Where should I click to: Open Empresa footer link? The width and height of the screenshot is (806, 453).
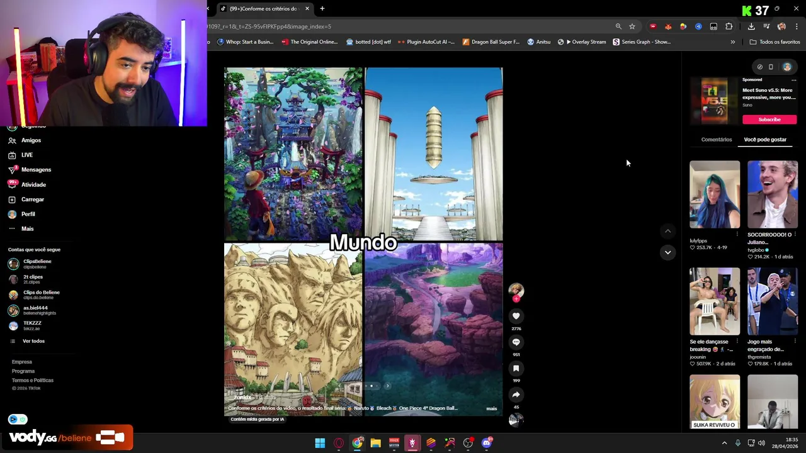pyautogui.click(x=21, y=362)
